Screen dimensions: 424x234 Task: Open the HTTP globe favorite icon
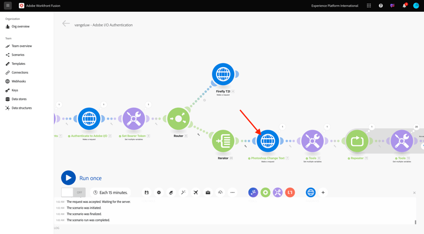(311, 192)
